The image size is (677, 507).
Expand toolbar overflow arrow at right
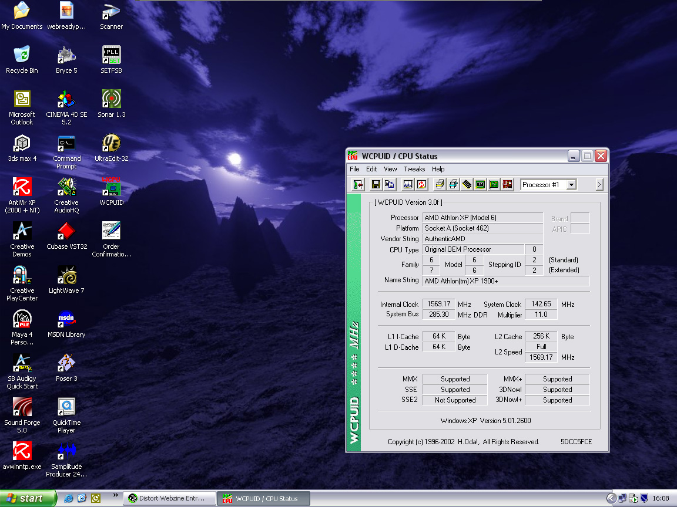599,185
